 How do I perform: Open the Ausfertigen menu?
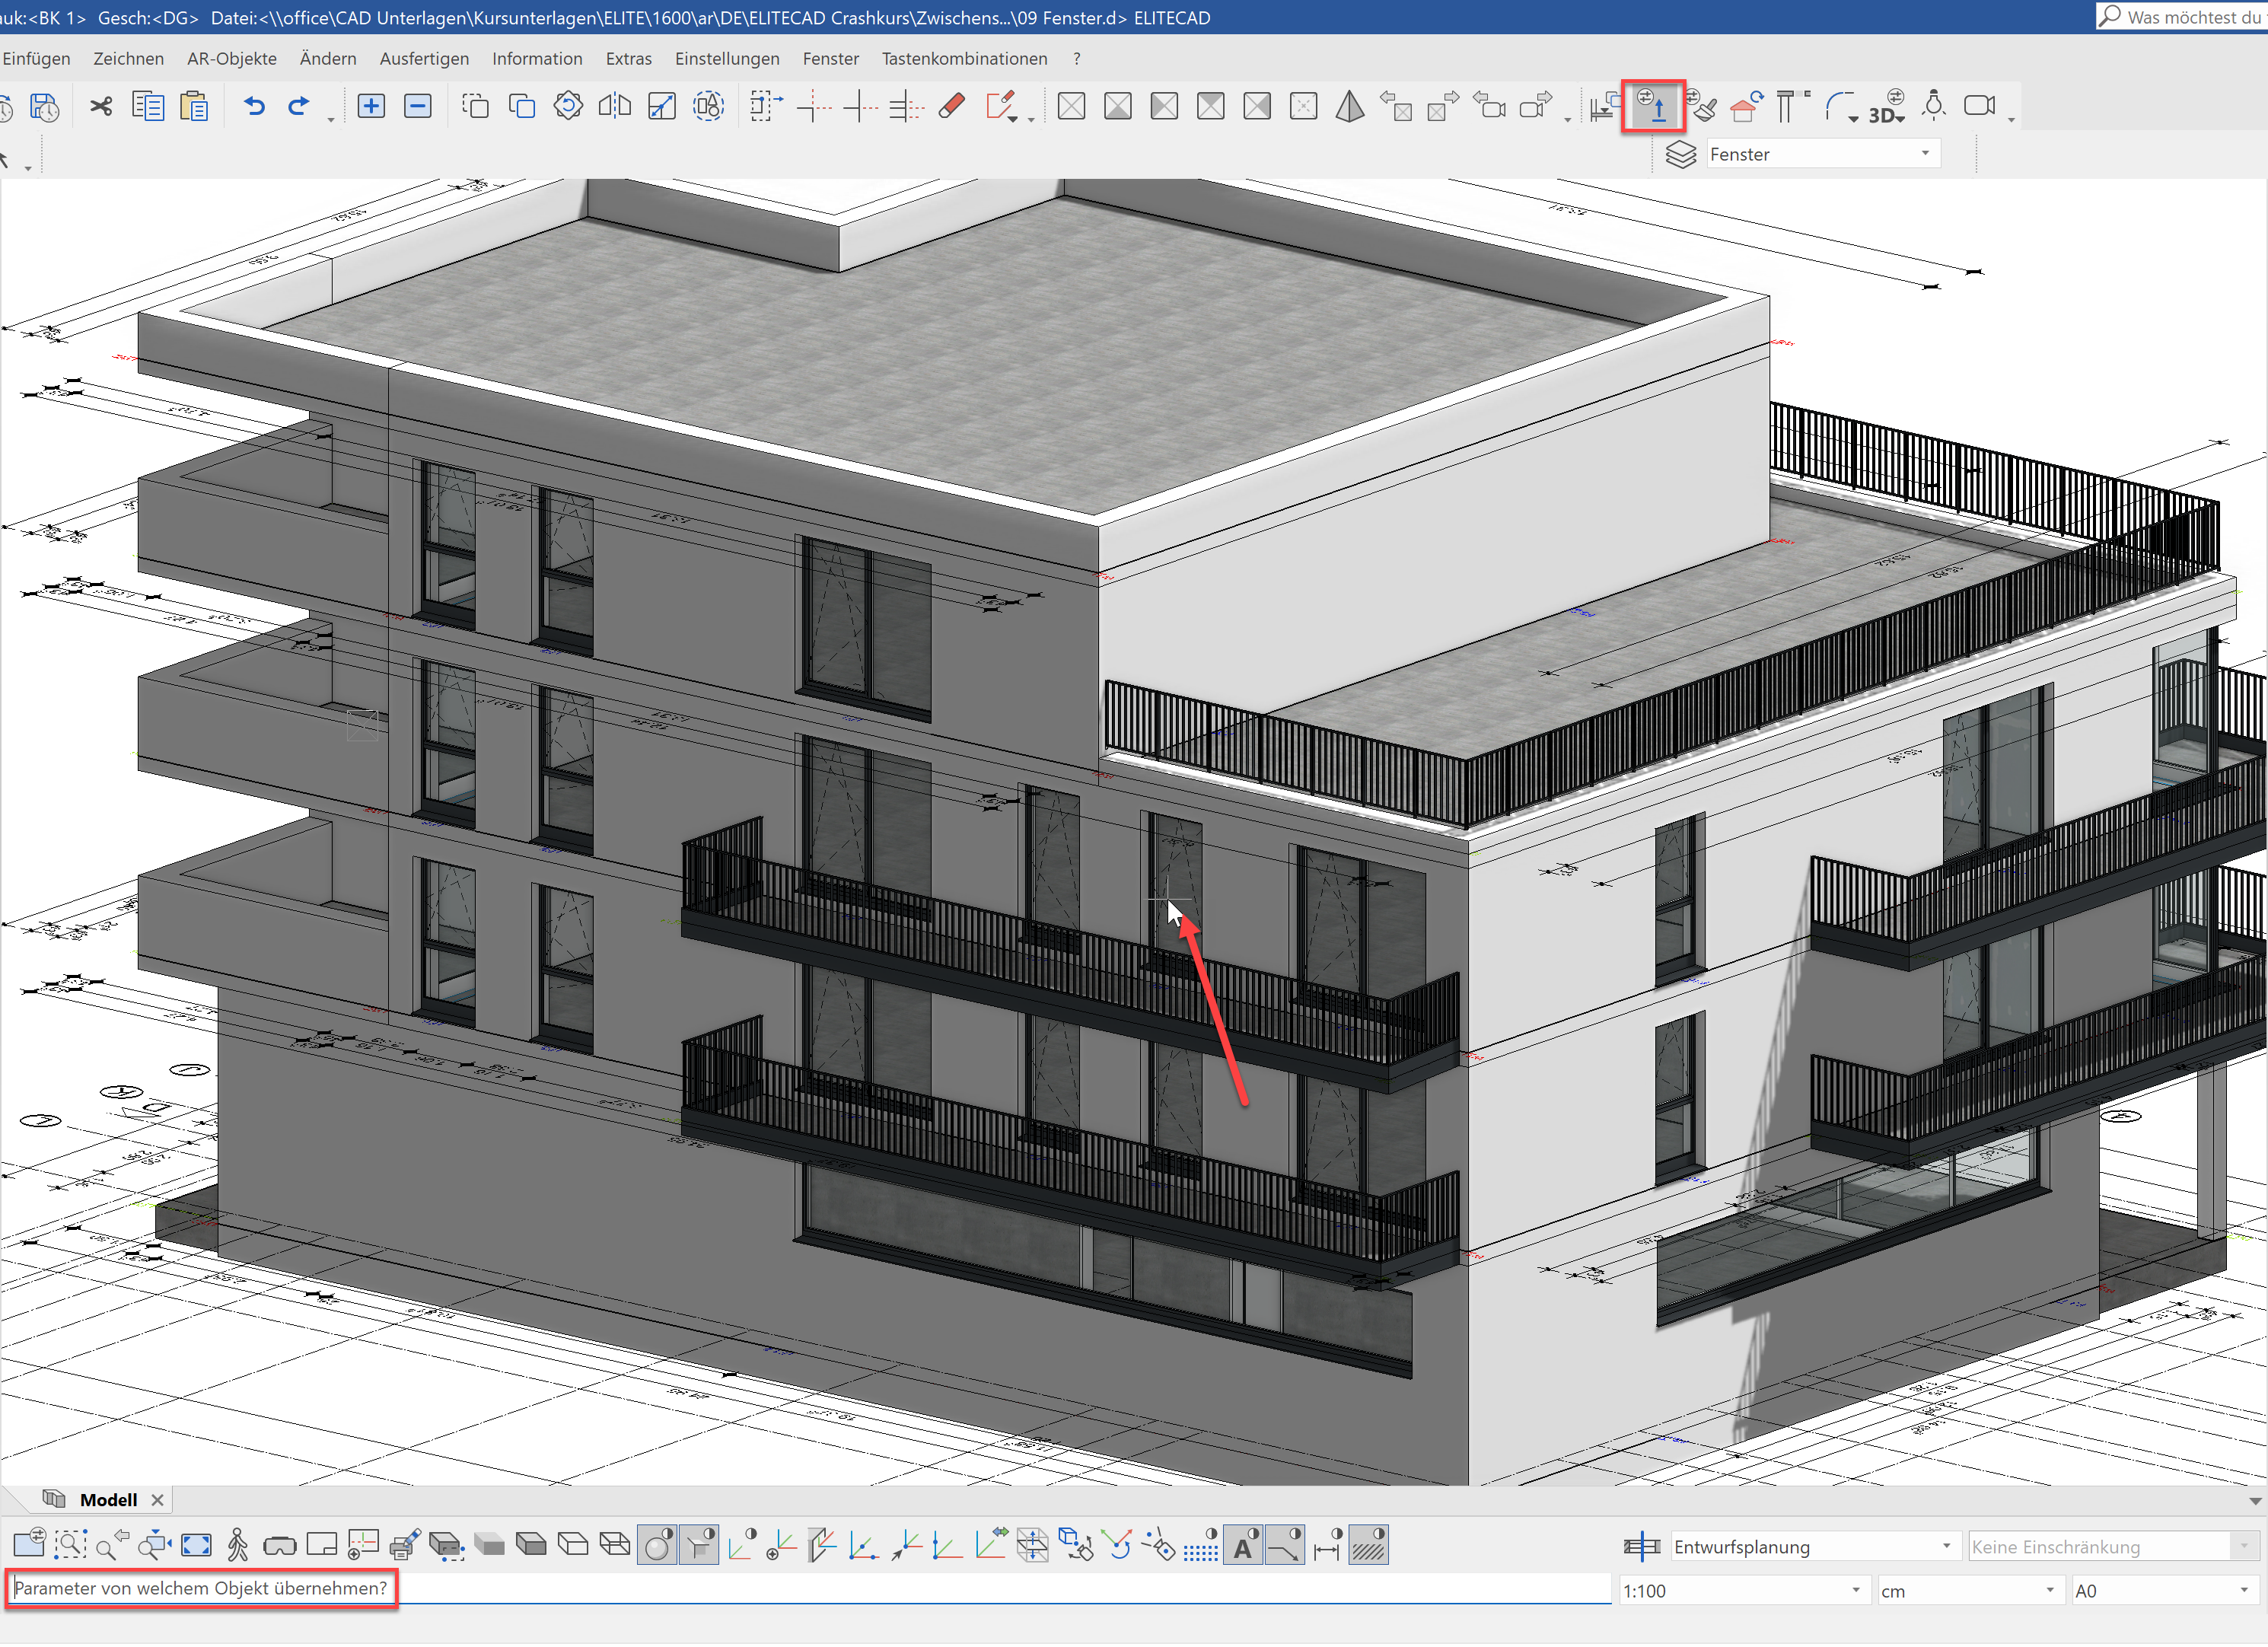click(x=424, y=59)
